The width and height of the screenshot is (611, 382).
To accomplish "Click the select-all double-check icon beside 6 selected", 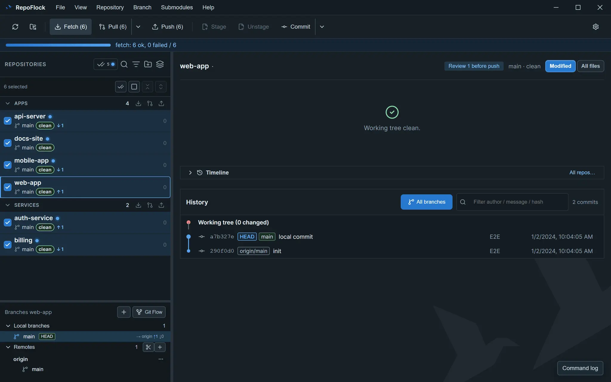I will [x=121, y=87].
